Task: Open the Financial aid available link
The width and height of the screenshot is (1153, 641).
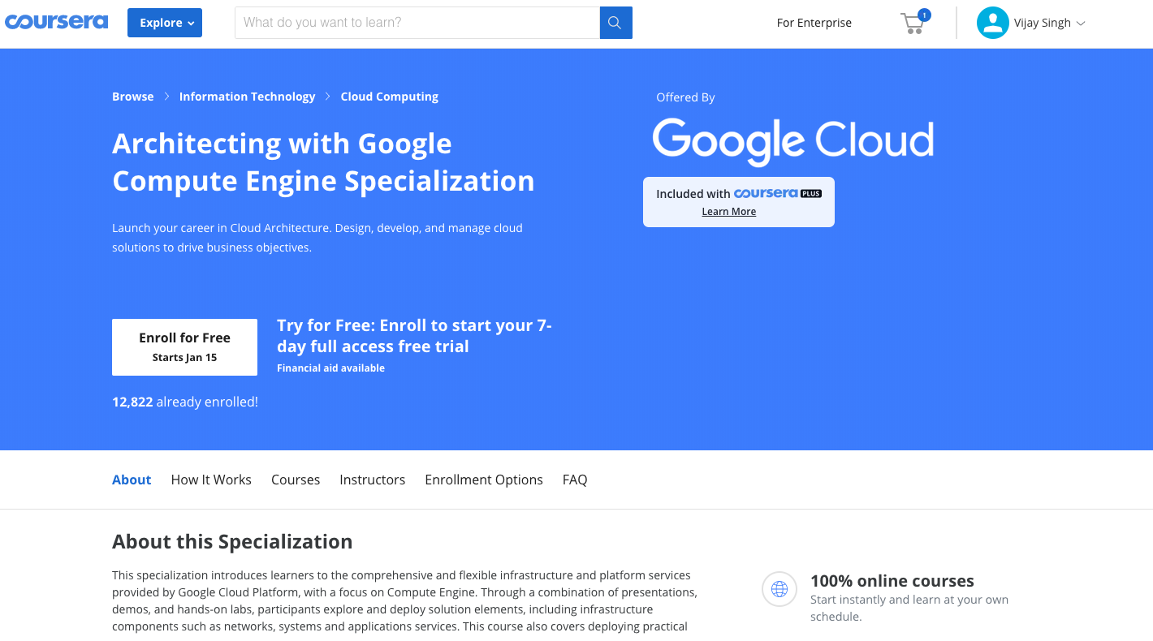Action: point(330,368)
